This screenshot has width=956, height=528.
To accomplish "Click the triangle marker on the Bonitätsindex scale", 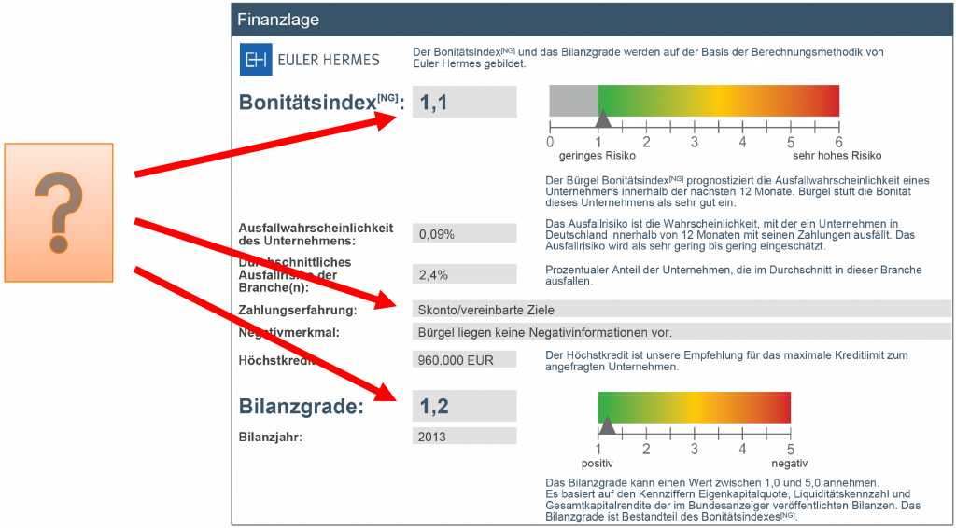I will [603, 118].
